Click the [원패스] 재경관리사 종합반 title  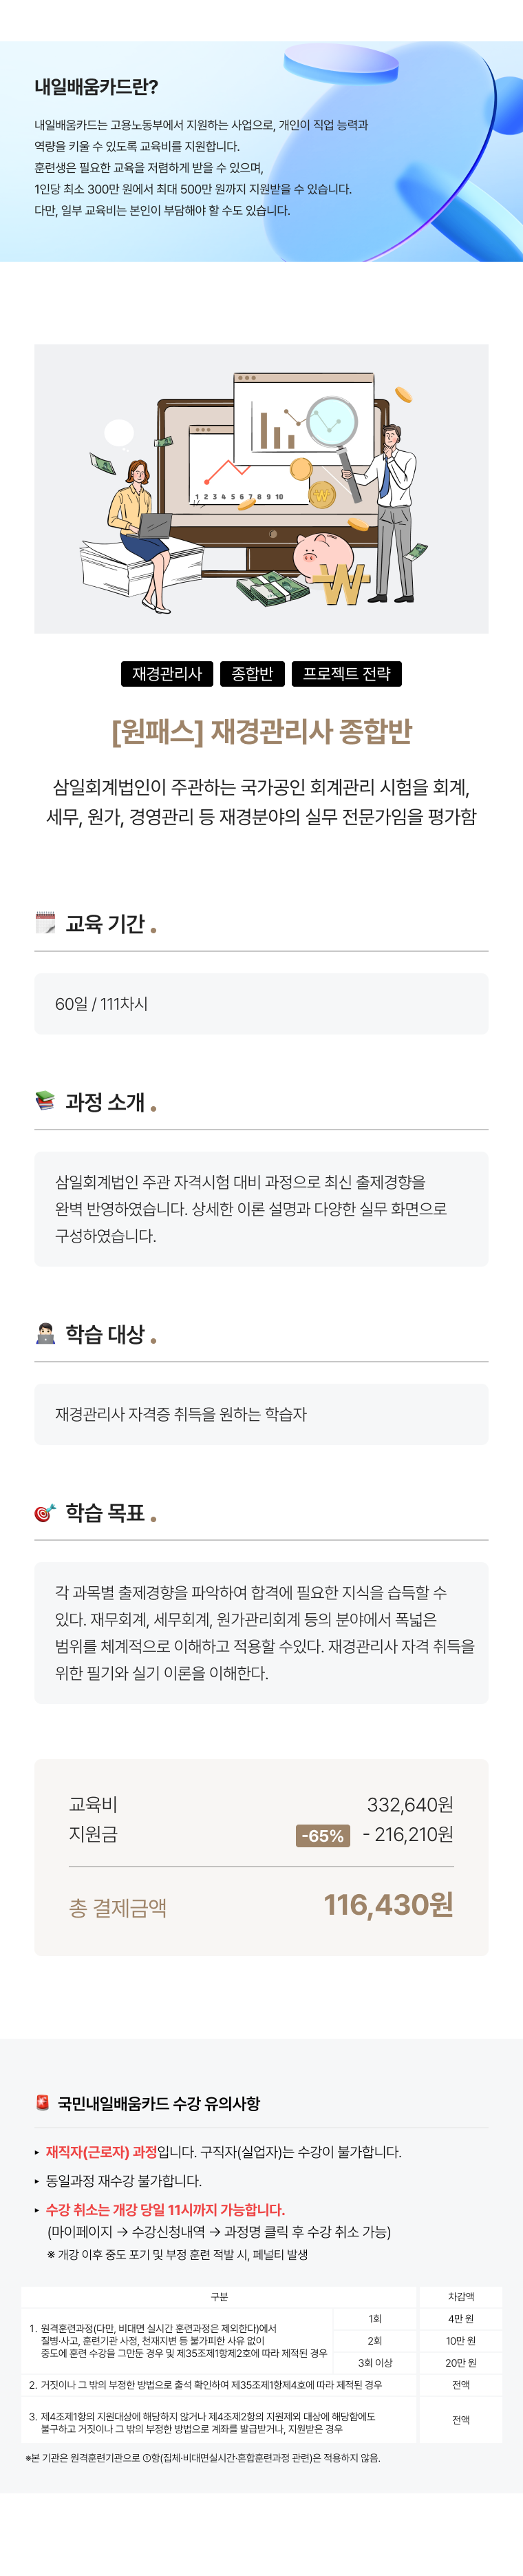click(261, 732)
